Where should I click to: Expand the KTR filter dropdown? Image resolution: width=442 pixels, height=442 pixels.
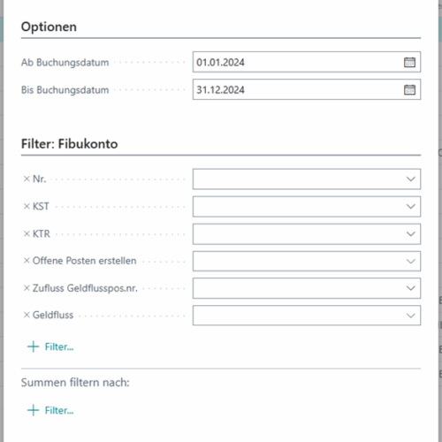click(410, 234)
